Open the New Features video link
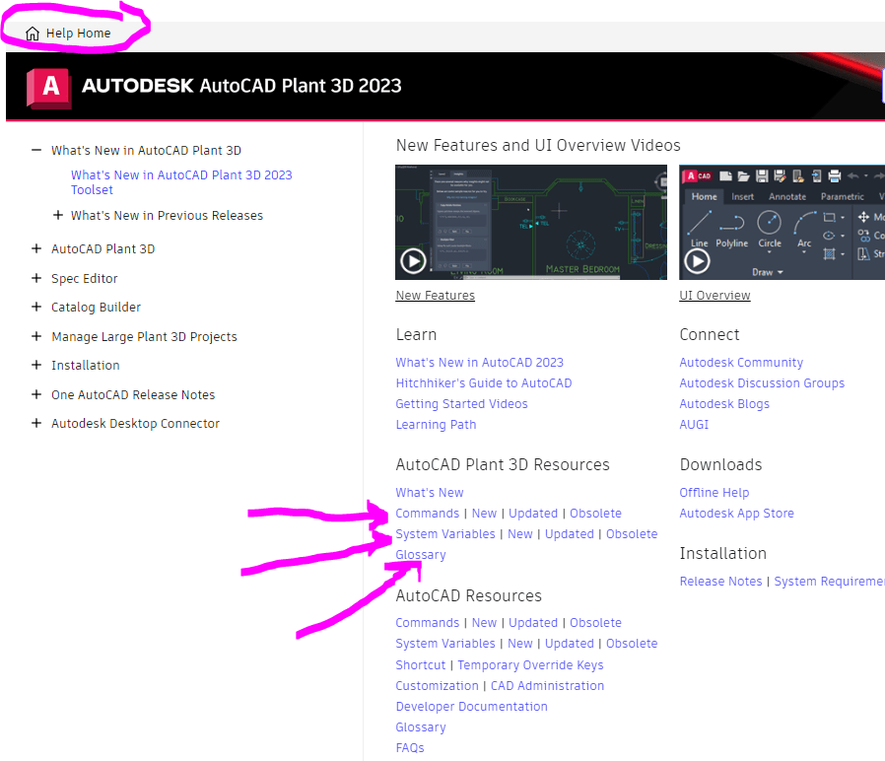 point(436,296)
